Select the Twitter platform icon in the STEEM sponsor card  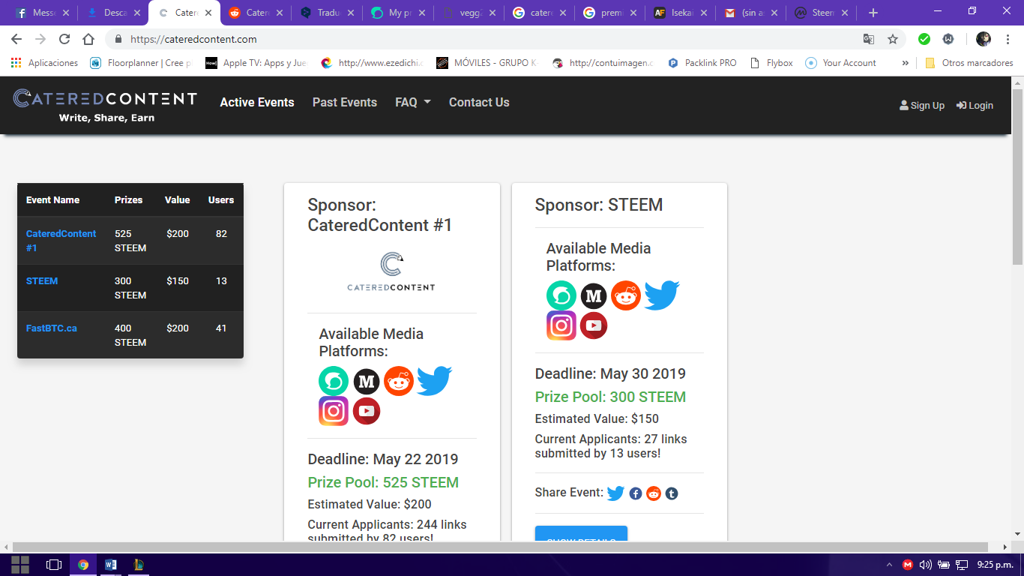pyautogui.click(x=661, y=295)
